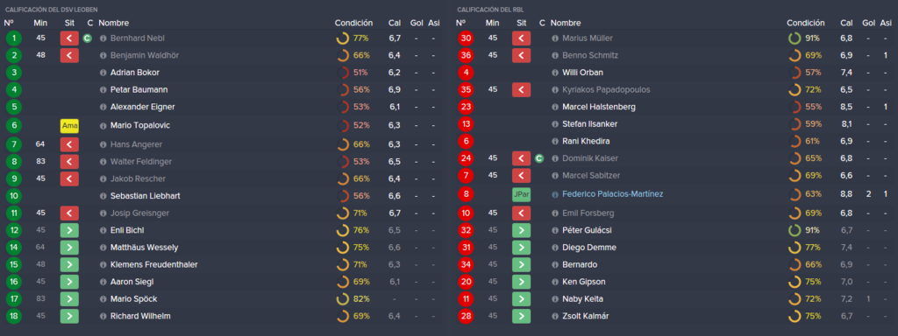Click the info icon beside Zsolt Kalmár
Image resolution: width=898 pixels, height=336 pixels.
555,316
